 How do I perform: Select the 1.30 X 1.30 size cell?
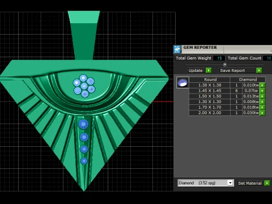[x=210, y=102]
